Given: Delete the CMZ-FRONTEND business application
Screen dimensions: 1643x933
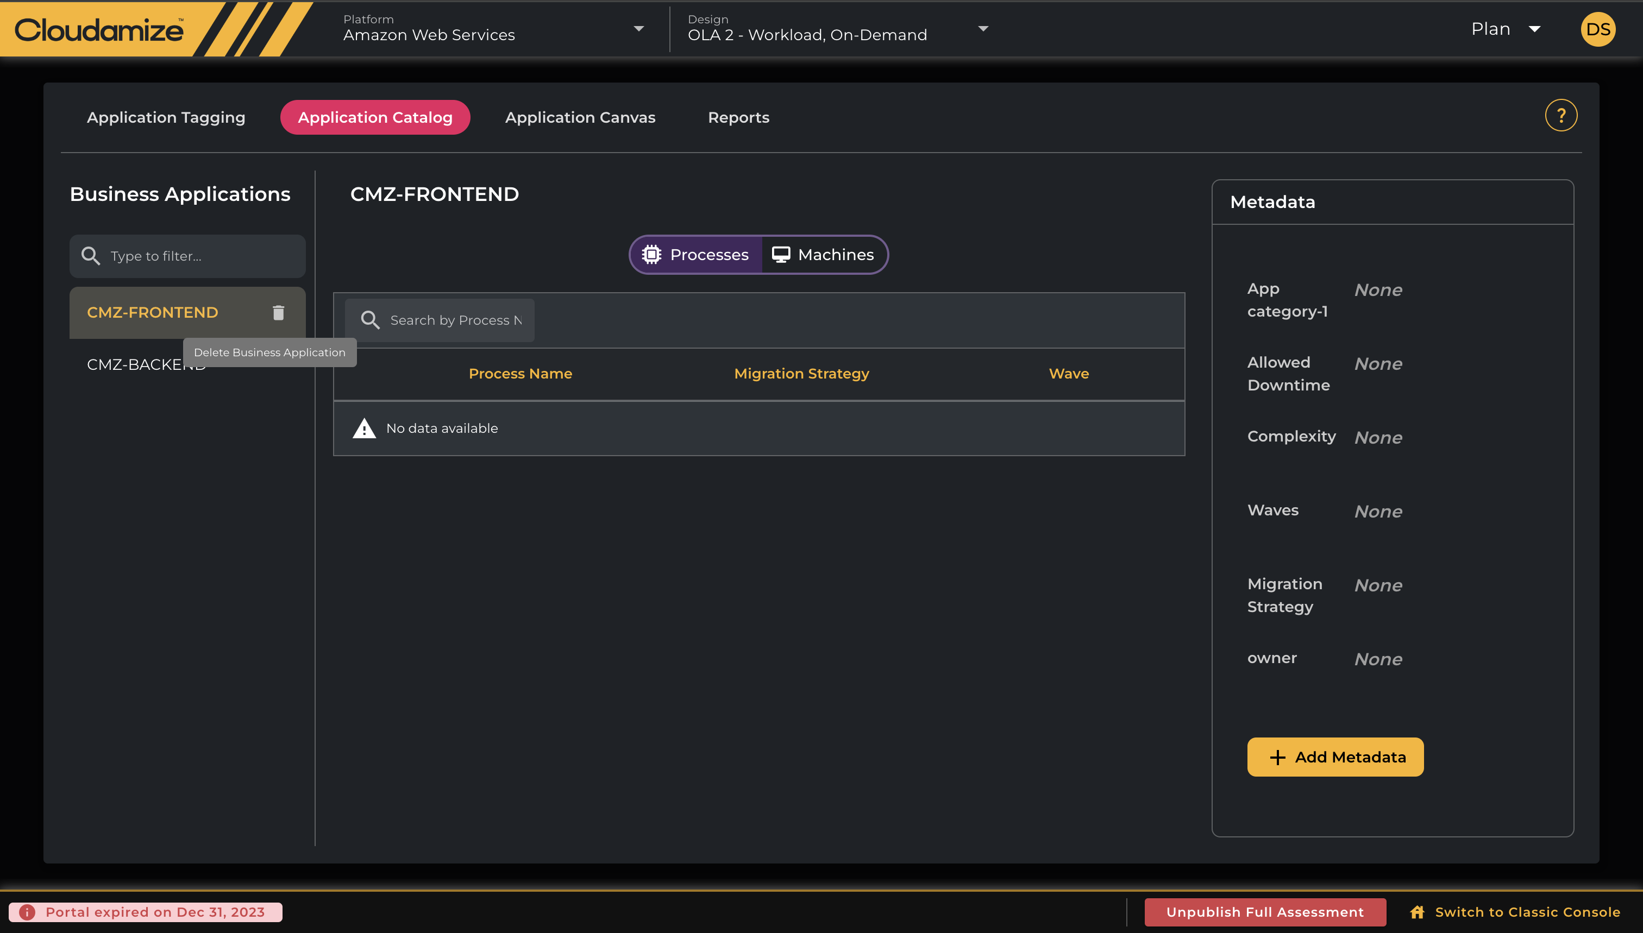Looking at the screenshot, I should point(278,313).
